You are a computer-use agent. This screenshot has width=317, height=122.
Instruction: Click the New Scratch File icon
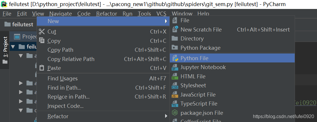pyautogui.click(x=175, y=29)
